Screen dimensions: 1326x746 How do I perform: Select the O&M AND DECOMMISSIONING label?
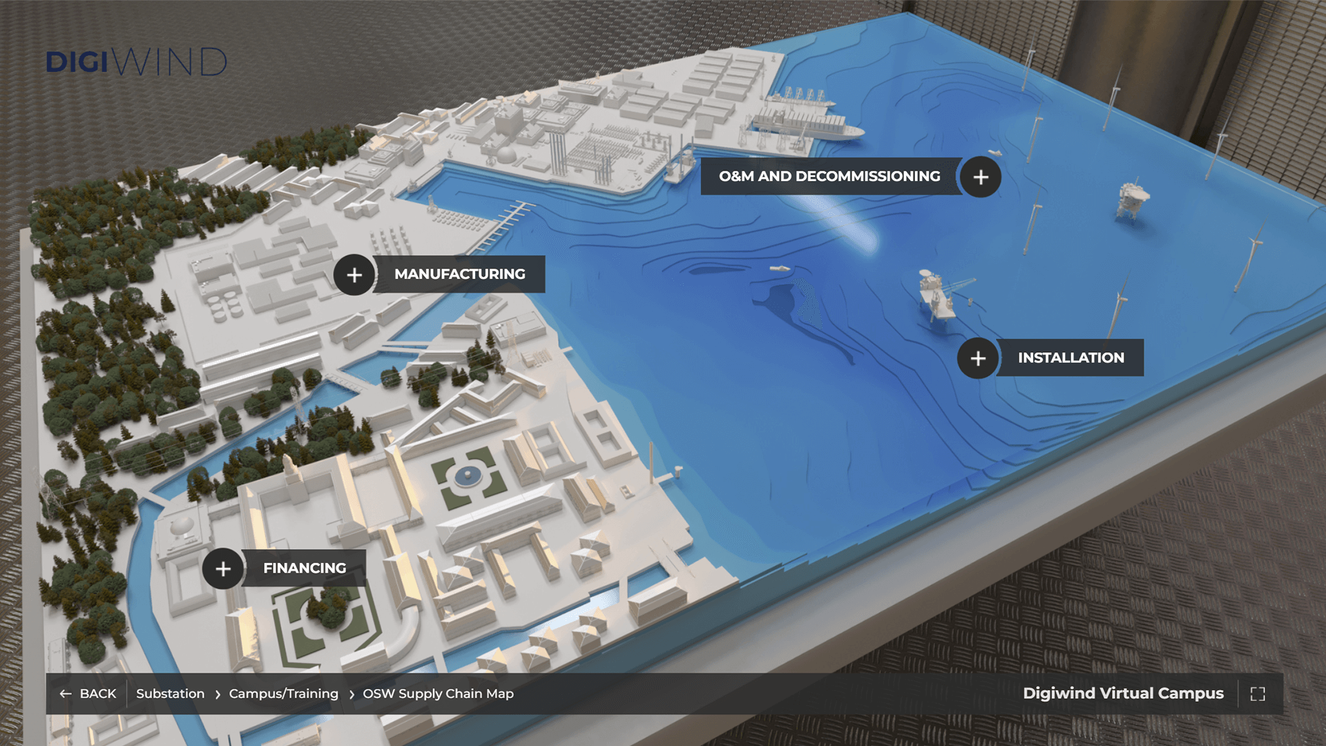coord(829,176)
